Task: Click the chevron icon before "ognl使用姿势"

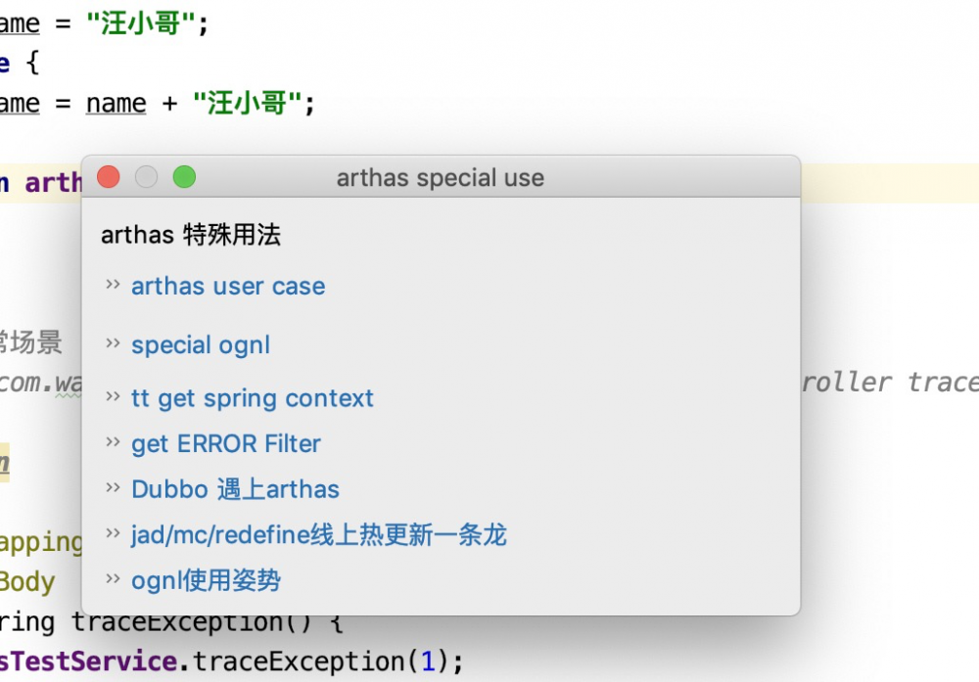Action: point(114,578)
